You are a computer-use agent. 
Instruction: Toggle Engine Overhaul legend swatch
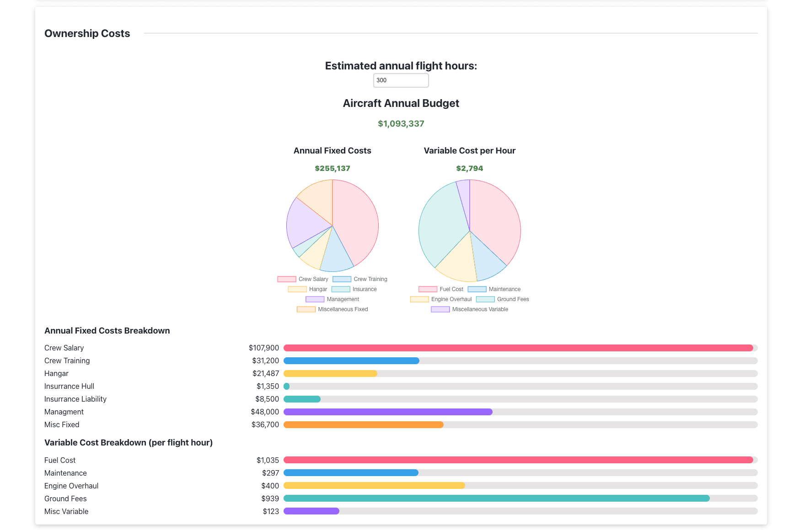pyautogui.click(x=419, y=299)
